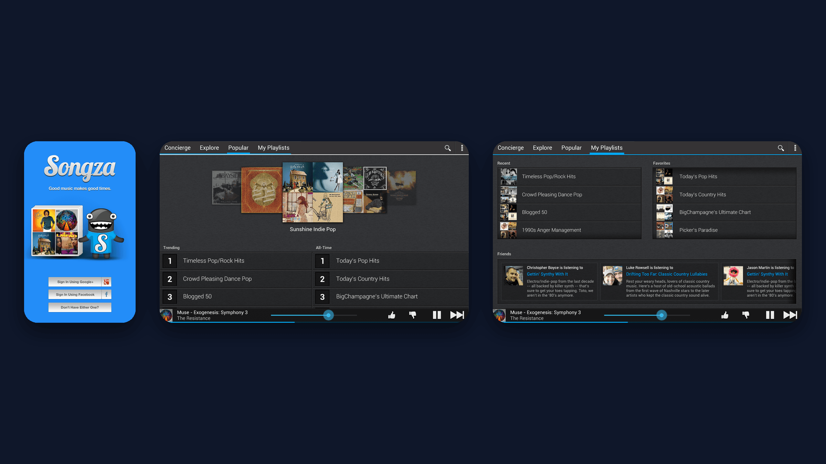Open Christopher Boyce's Gettin' Synthy With It link

coord(547,274)
